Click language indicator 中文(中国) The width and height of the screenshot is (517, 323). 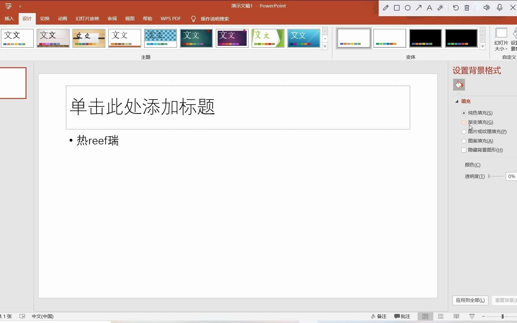point(43,316)
